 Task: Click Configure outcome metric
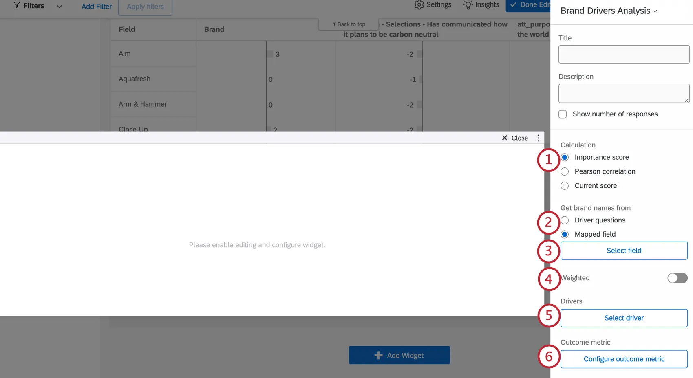tap(624, 359)
